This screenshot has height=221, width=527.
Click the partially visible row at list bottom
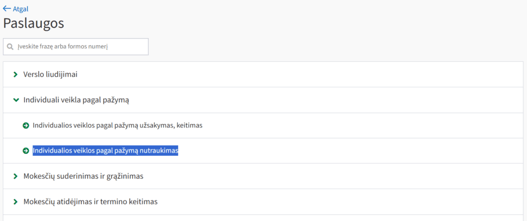coord(257,218)
